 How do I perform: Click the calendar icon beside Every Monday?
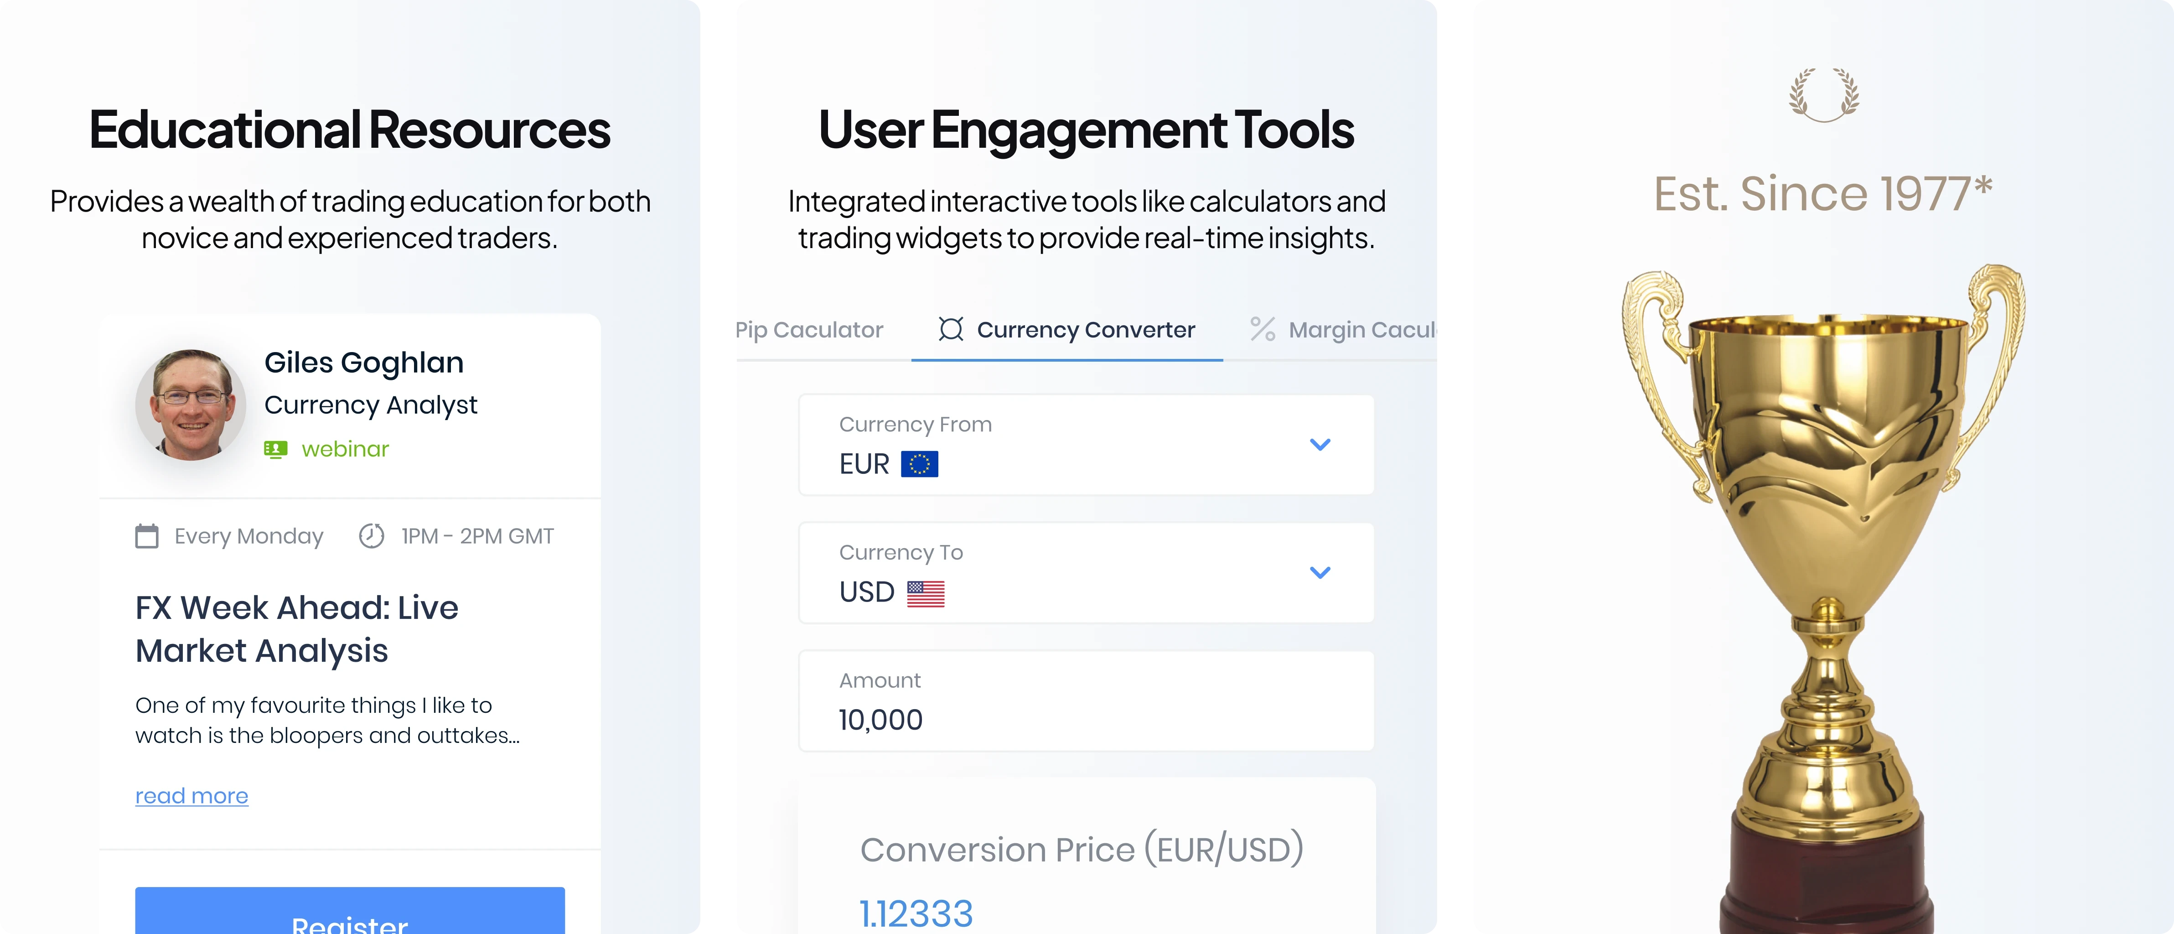147,536
